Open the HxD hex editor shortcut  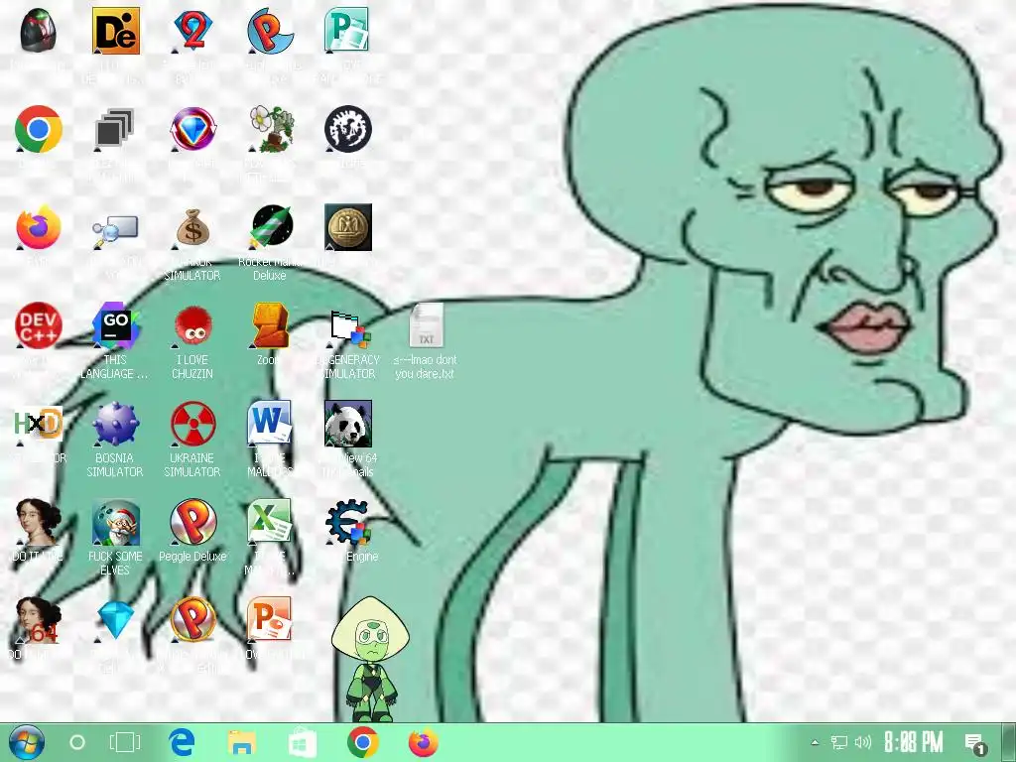39,424
